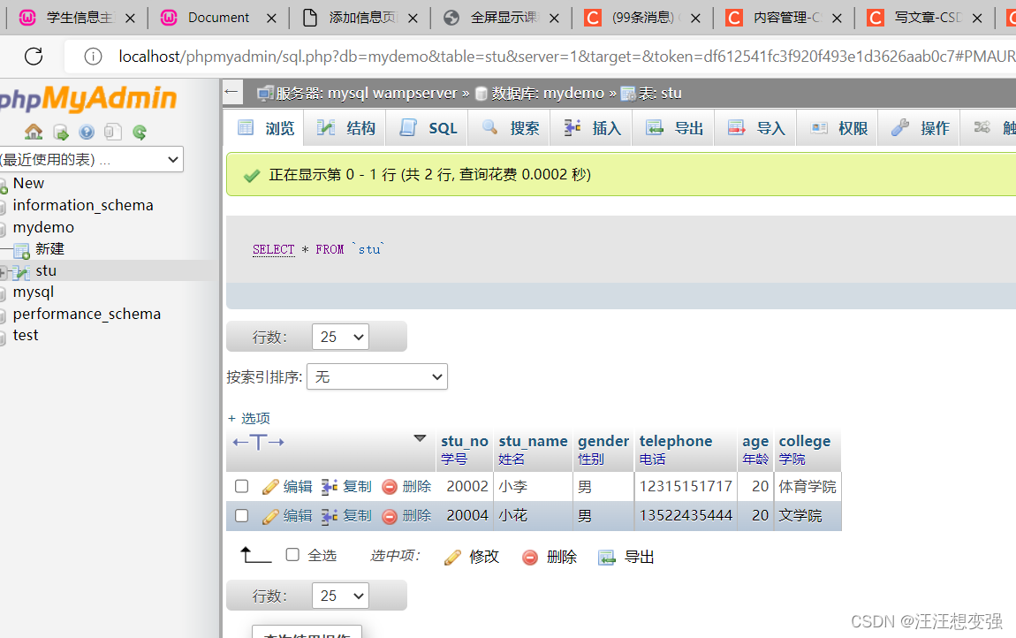
Task: Click the log out icon in sidebar
Action: 61,133
